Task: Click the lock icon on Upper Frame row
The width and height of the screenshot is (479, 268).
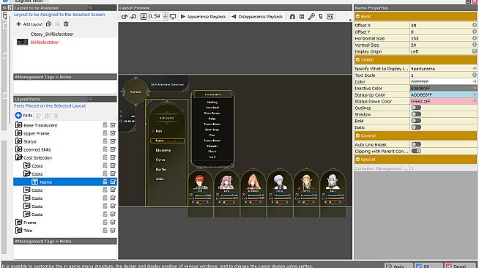Action: [x=105, y=133]
